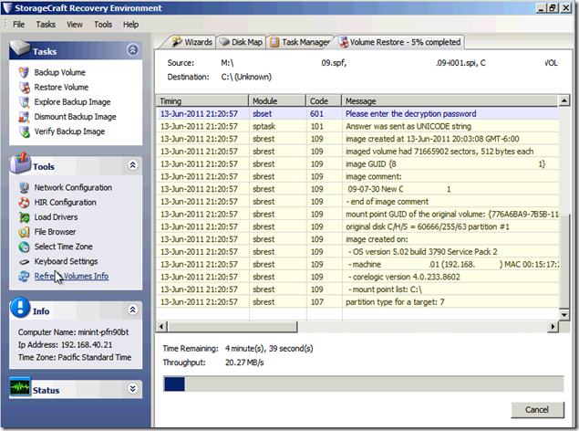Click the Wizards tab wand icon

[x=177, y=42]
